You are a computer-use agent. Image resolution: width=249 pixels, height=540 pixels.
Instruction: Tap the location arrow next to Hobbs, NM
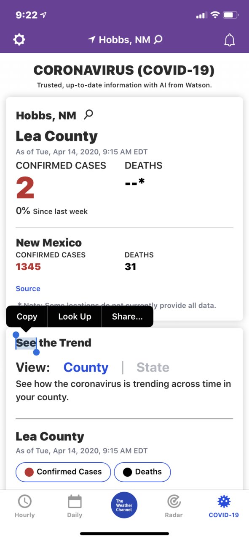(x=91, y=40)
